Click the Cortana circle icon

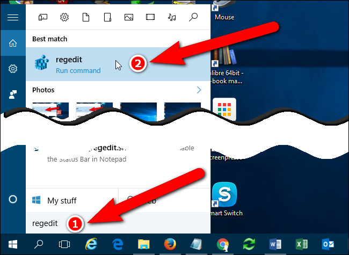(13, 199)
